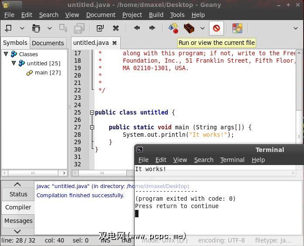The image size is (304, 246).
Task: Stop execution with the red stop icon
Action: pyautogui.click(x=216, y=28)
